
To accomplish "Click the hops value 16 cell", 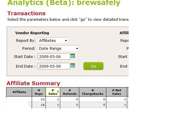I will (x=39, y=105).
